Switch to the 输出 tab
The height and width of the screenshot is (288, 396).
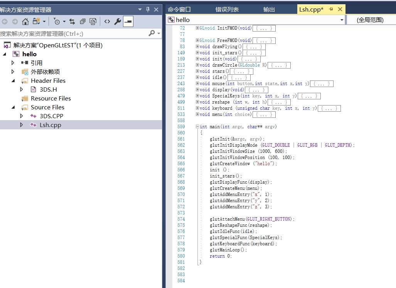click(x=269, y=10)
